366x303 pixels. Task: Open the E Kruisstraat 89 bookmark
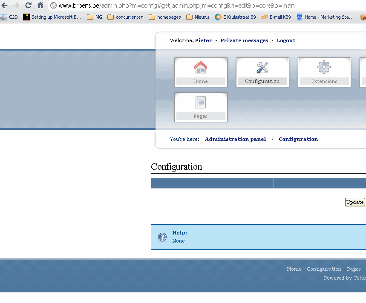click(236, 17)
